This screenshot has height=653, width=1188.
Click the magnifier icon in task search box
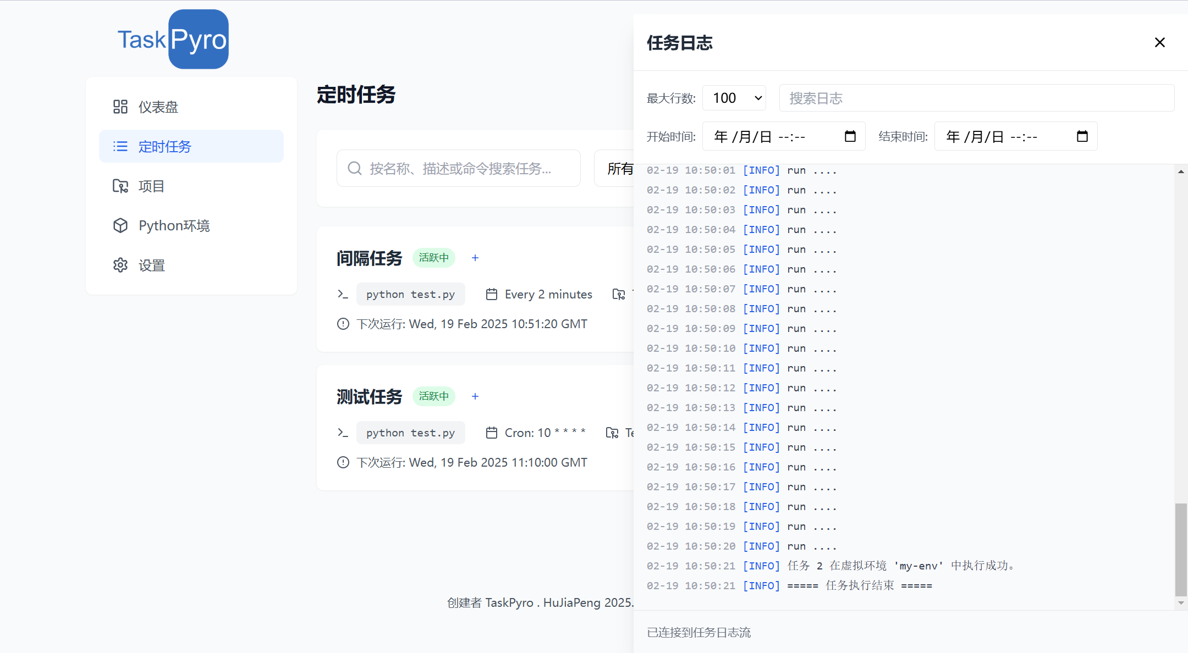pos(354,168)
